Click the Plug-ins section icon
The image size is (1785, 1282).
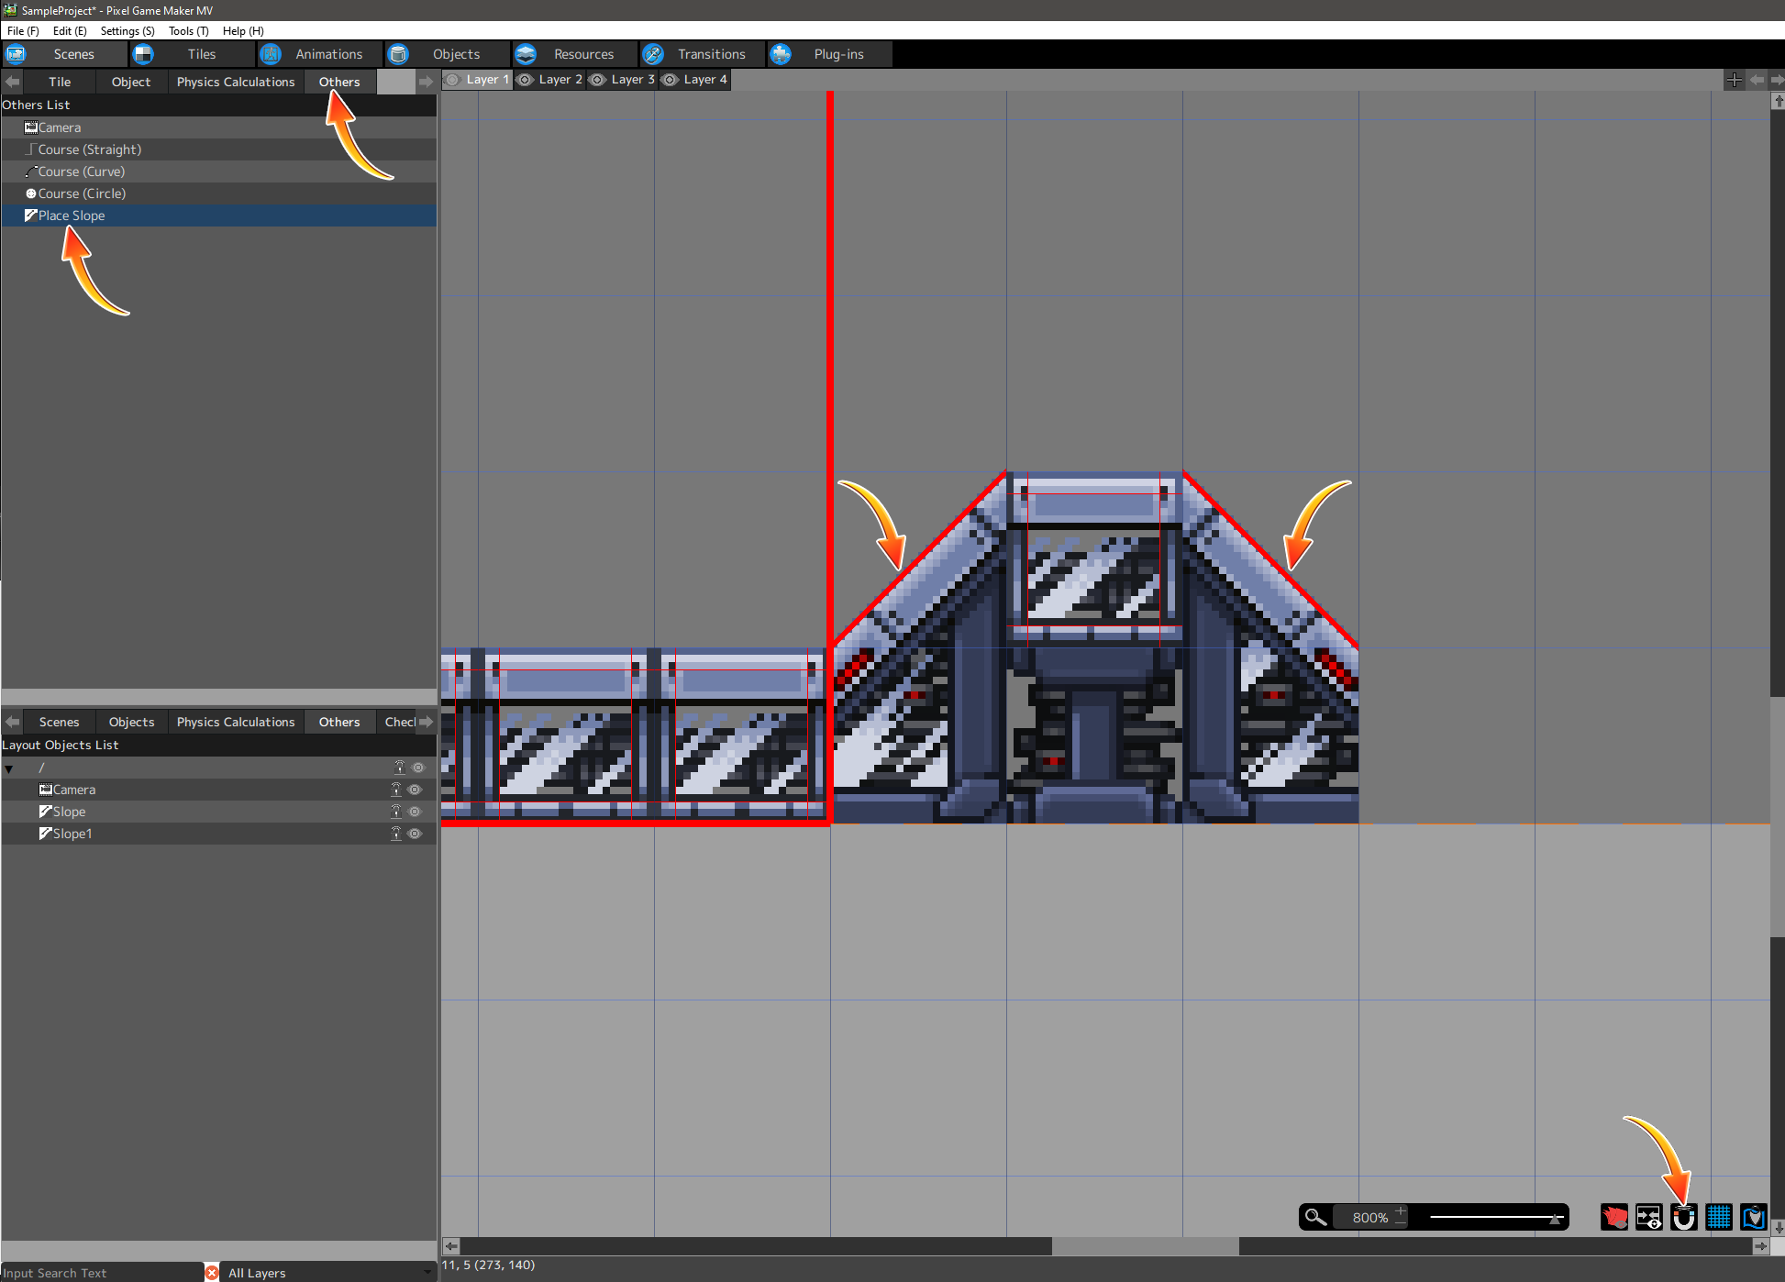coord(781,54)
